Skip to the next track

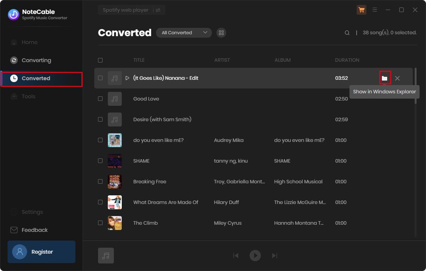coord(274,256)
